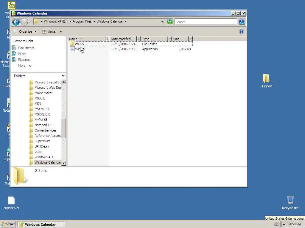Click the 1,007 KB size cell

(x=184, y=49)
